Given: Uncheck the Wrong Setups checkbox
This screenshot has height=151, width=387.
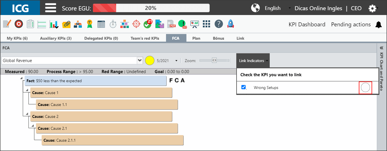Looking at the screenshot, I should point(243,87).
